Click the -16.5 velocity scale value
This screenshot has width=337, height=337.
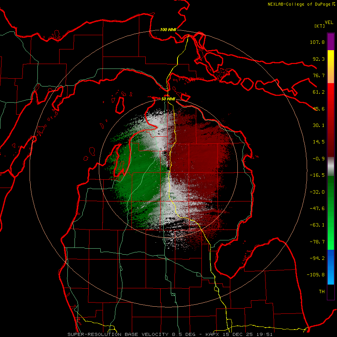[317, 175]
